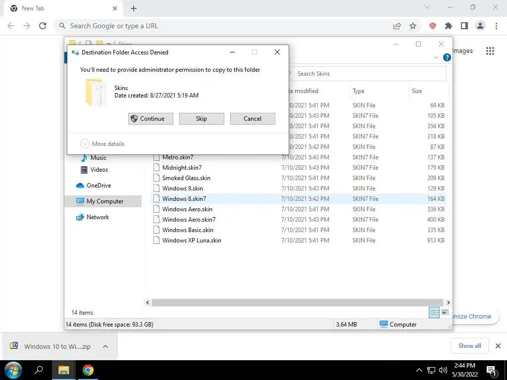Click Cancel in the Access Denied dialog

[253, 119]
